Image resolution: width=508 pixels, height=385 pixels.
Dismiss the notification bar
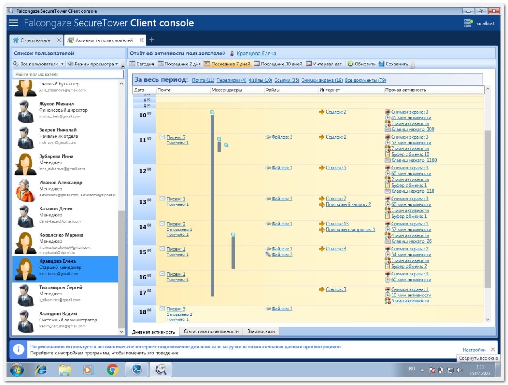493,350
